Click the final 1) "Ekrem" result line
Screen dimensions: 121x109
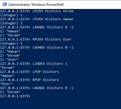(10, 92)
